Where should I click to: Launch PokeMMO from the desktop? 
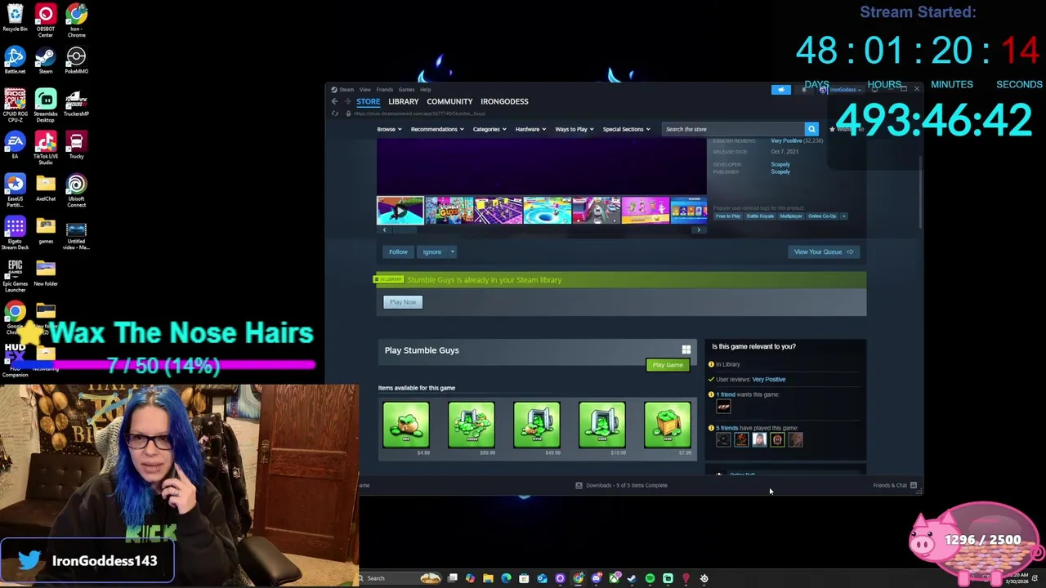click(x=76, y=60)
